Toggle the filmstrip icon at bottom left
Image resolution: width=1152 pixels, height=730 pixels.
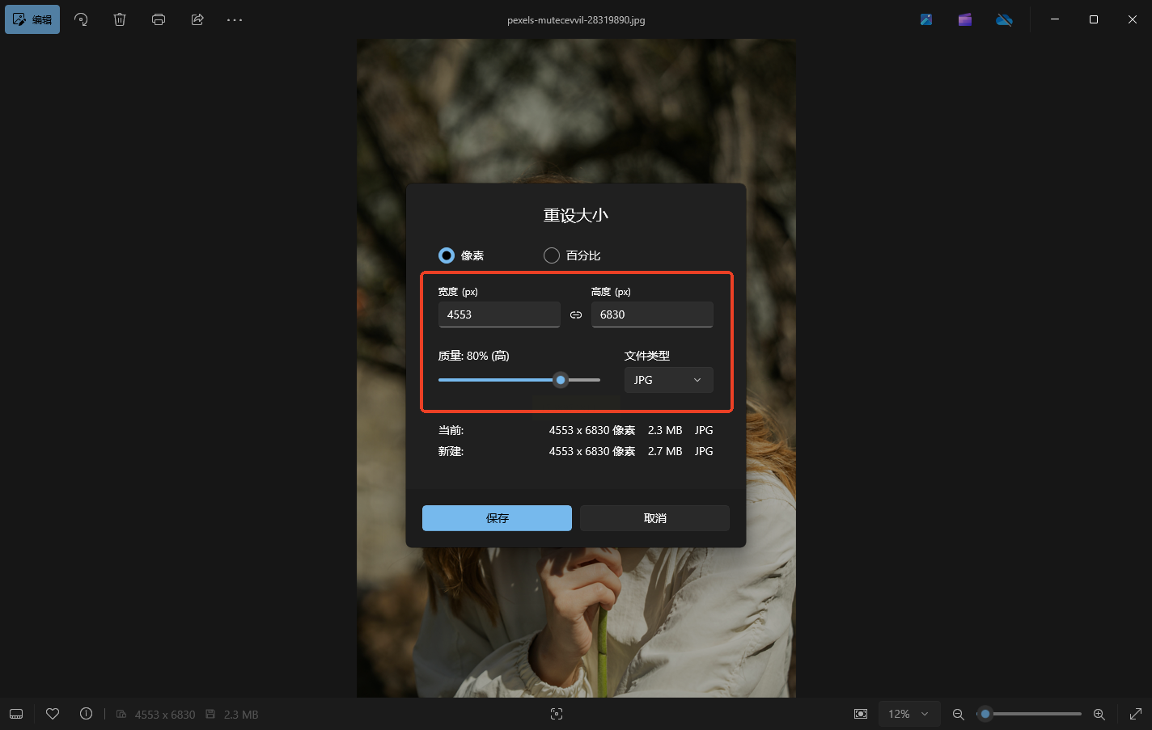point(16,714)
